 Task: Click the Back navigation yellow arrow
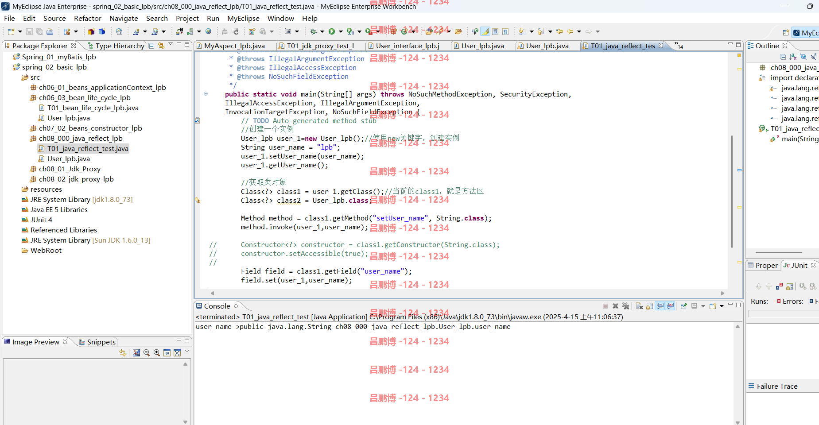[x=570, y=31]
